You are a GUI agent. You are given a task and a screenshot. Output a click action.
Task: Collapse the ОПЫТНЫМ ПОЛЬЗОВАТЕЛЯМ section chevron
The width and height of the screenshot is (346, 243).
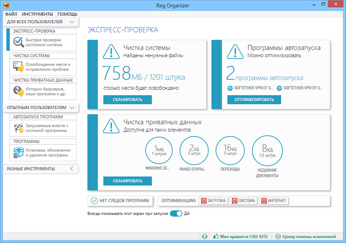coord(72,107)
